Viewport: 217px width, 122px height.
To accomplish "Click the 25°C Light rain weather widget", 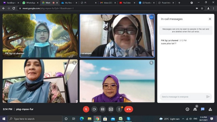I will (170, 119).
